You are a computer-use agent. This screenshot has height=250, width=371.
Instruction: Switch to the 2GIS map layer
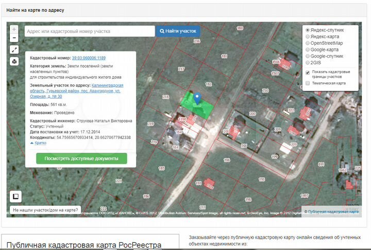tap(308, 62)
